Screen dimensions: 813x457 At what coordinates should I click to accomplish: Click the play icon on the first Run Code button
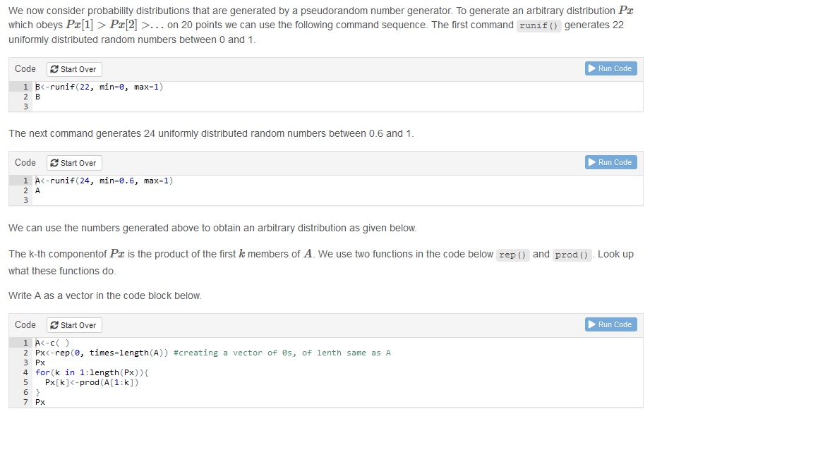[x=591, y=68]
